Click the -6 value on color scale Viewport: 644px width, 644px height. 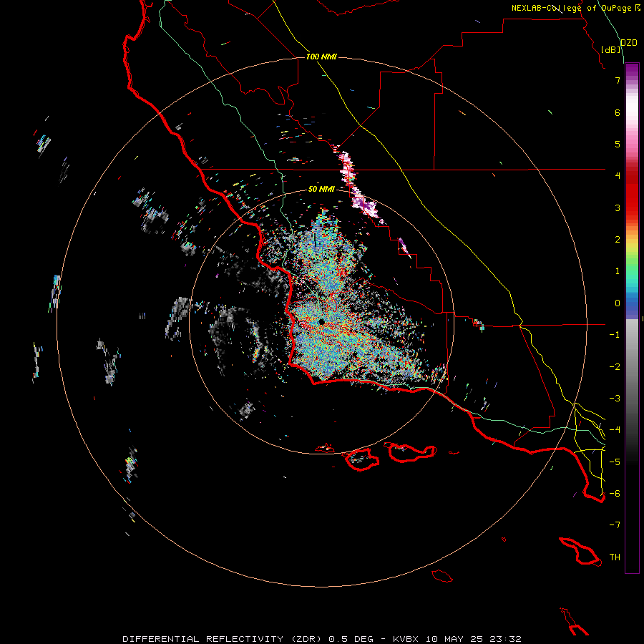615,493
